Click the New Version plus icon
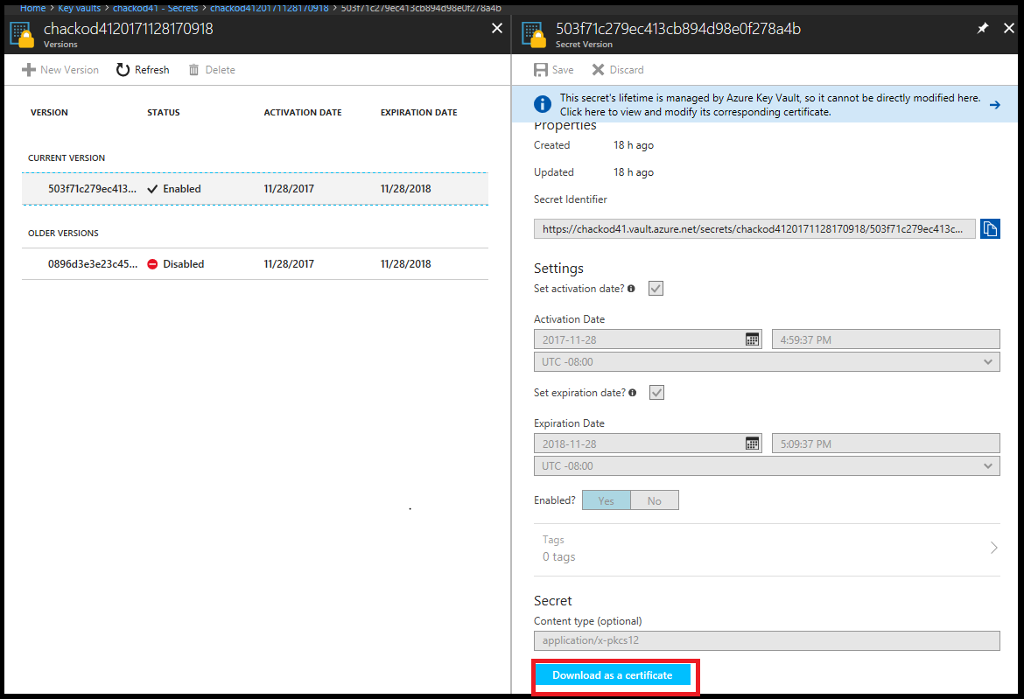This screenshot has height=699, width=1024. tap(28, 70)
